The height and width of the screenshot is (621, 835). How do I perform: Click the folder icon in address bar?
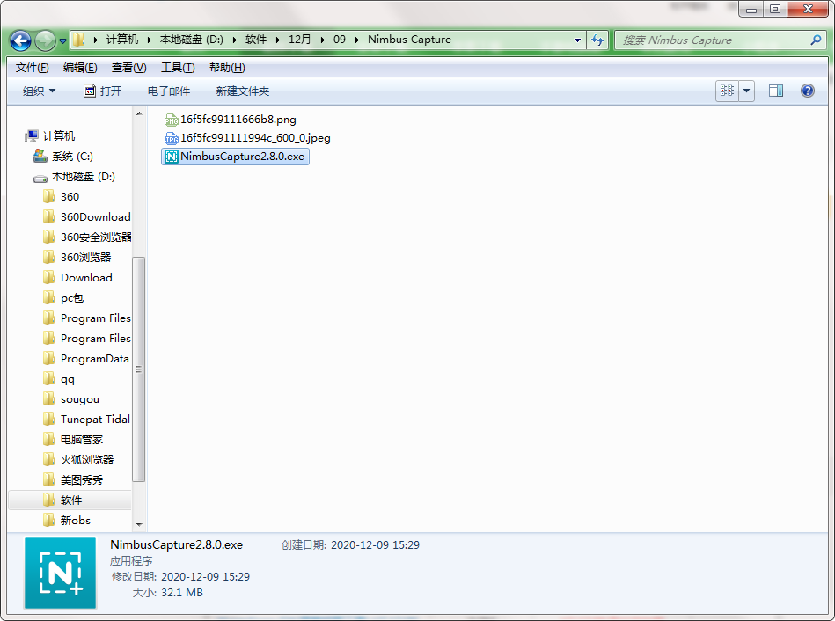coord(79,40)
